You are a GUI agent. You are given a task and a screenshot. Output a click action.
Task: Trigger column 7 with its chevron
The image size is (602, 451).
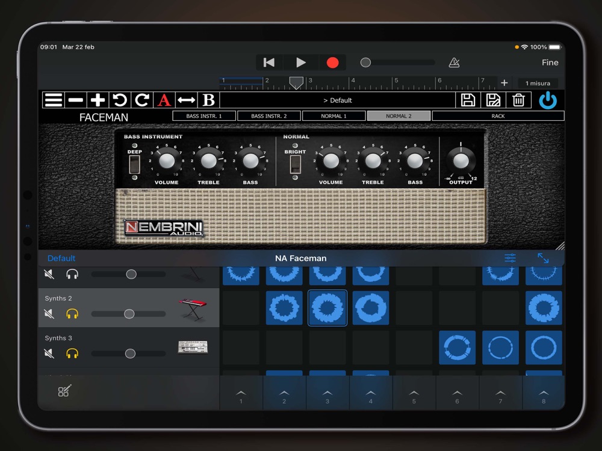click(500, 393)
